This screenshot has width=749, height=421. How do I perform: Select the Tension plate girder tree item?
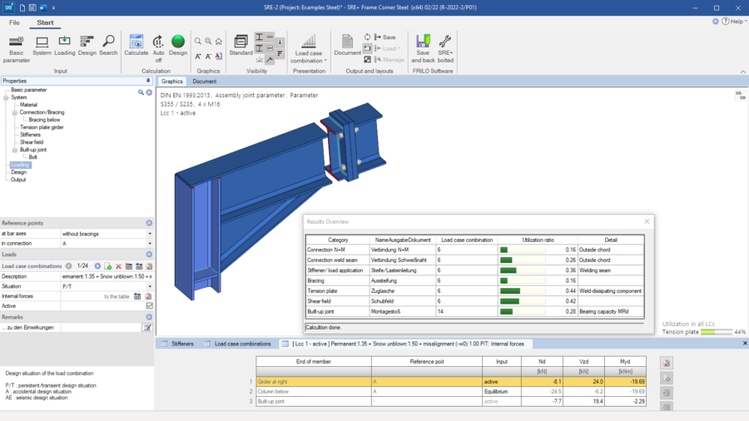(x=43, y=127)
